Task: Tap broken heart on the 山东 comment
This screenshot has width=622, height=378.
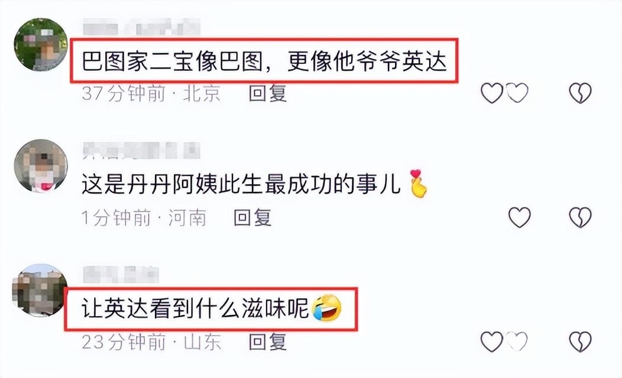Action: click(x=581, y=342)
